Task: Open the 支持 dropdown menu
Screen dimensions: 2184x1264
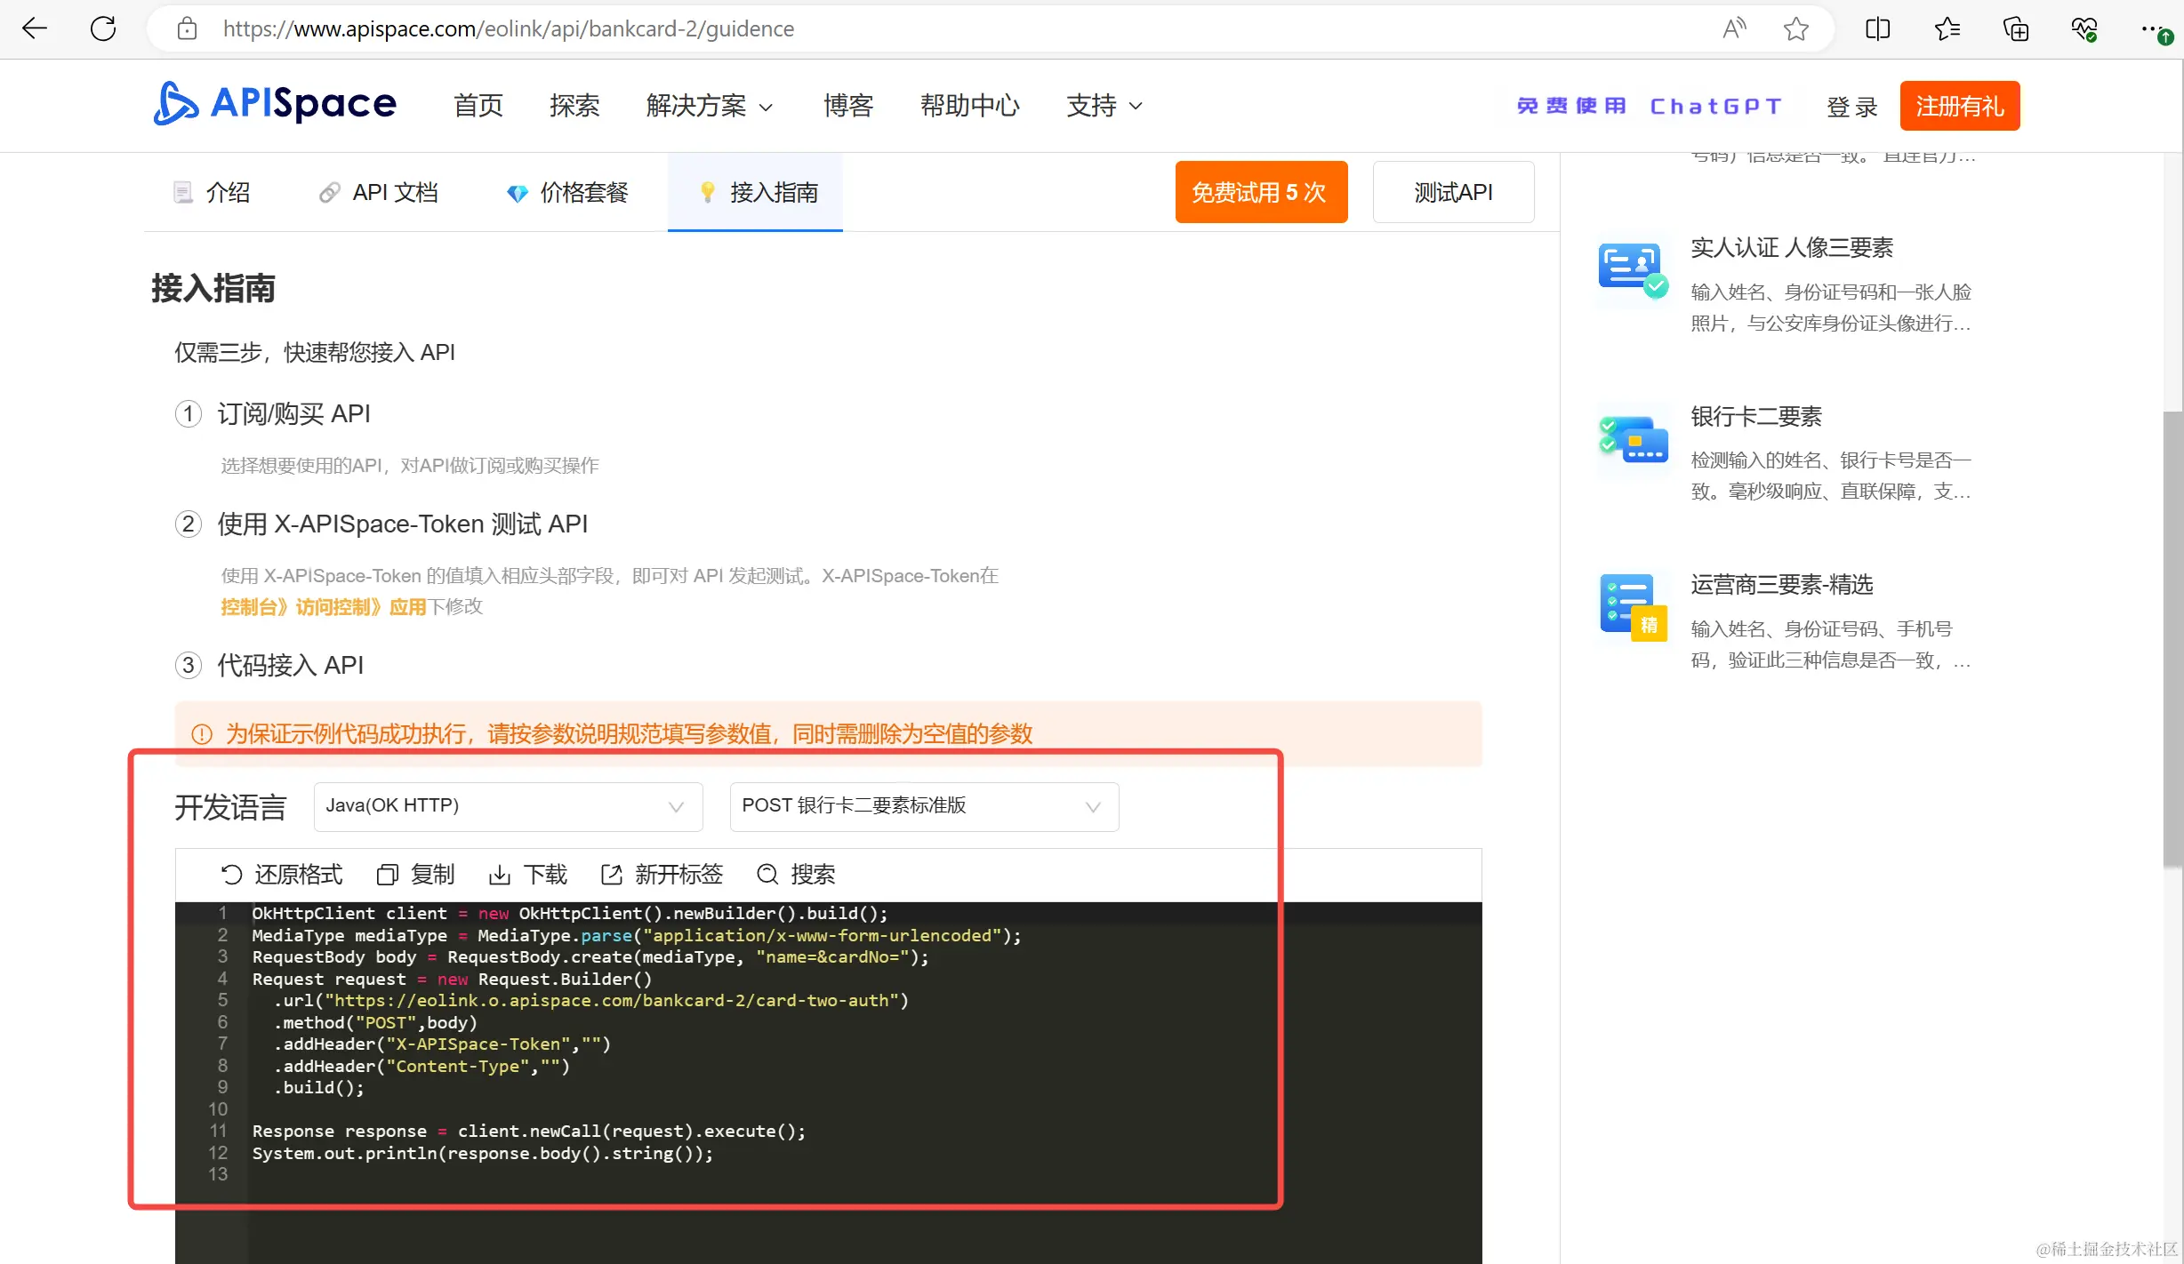Action: click(1104, 106)
